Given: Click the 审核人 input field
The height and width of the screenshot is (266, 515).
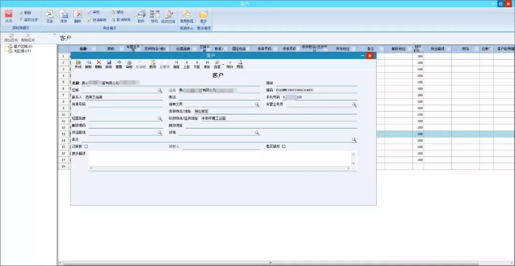Looking at the screenshot, I should 221,147.
